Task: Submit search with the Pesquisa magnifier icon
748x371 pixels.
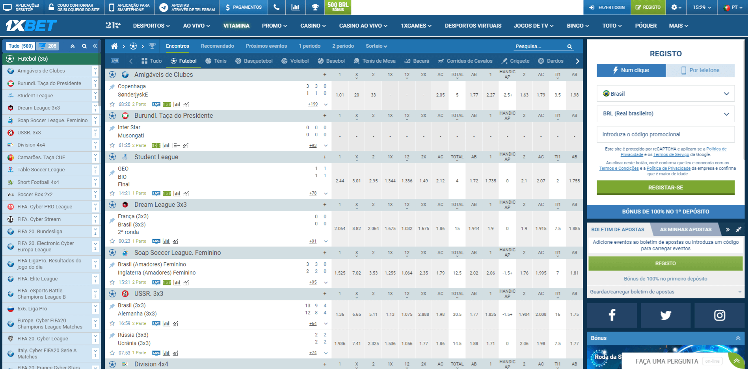Action: tap(569, 46)
